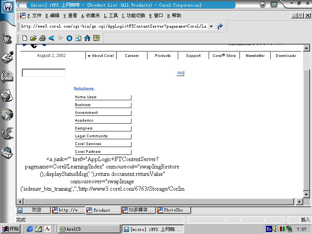312x234 pixels.
Task: Open the stacked books sidebar icon
Action: click(7, 96)
